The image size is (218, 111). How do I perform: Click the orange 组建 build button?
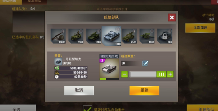[x=144, y=91]
